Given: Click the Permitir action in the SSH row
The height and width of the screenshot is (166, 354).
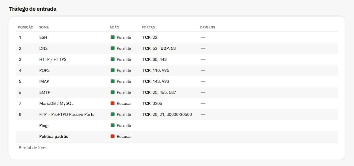Looking at the screenshot, I should point(124,37).
